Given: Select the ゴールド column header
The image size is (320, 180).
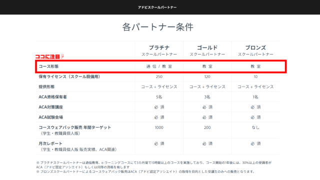Looking at the screenshot, I should [207, 48].
